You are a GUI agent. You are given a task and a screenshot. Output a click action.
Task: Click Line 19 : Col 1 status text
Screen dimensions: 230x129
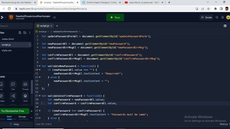tap(43, 124)
